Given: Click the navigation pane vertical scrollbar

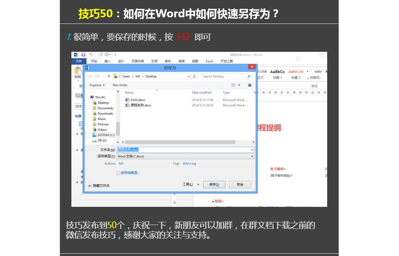Looking at the screenshot, I should (x=118, y=128).
